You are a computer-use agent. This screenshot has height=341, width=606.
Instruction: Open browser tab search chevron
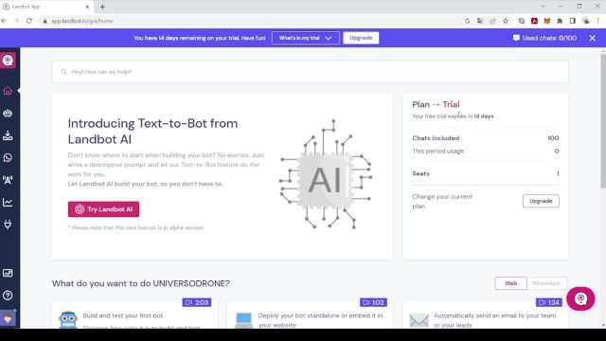pos(543,7)
